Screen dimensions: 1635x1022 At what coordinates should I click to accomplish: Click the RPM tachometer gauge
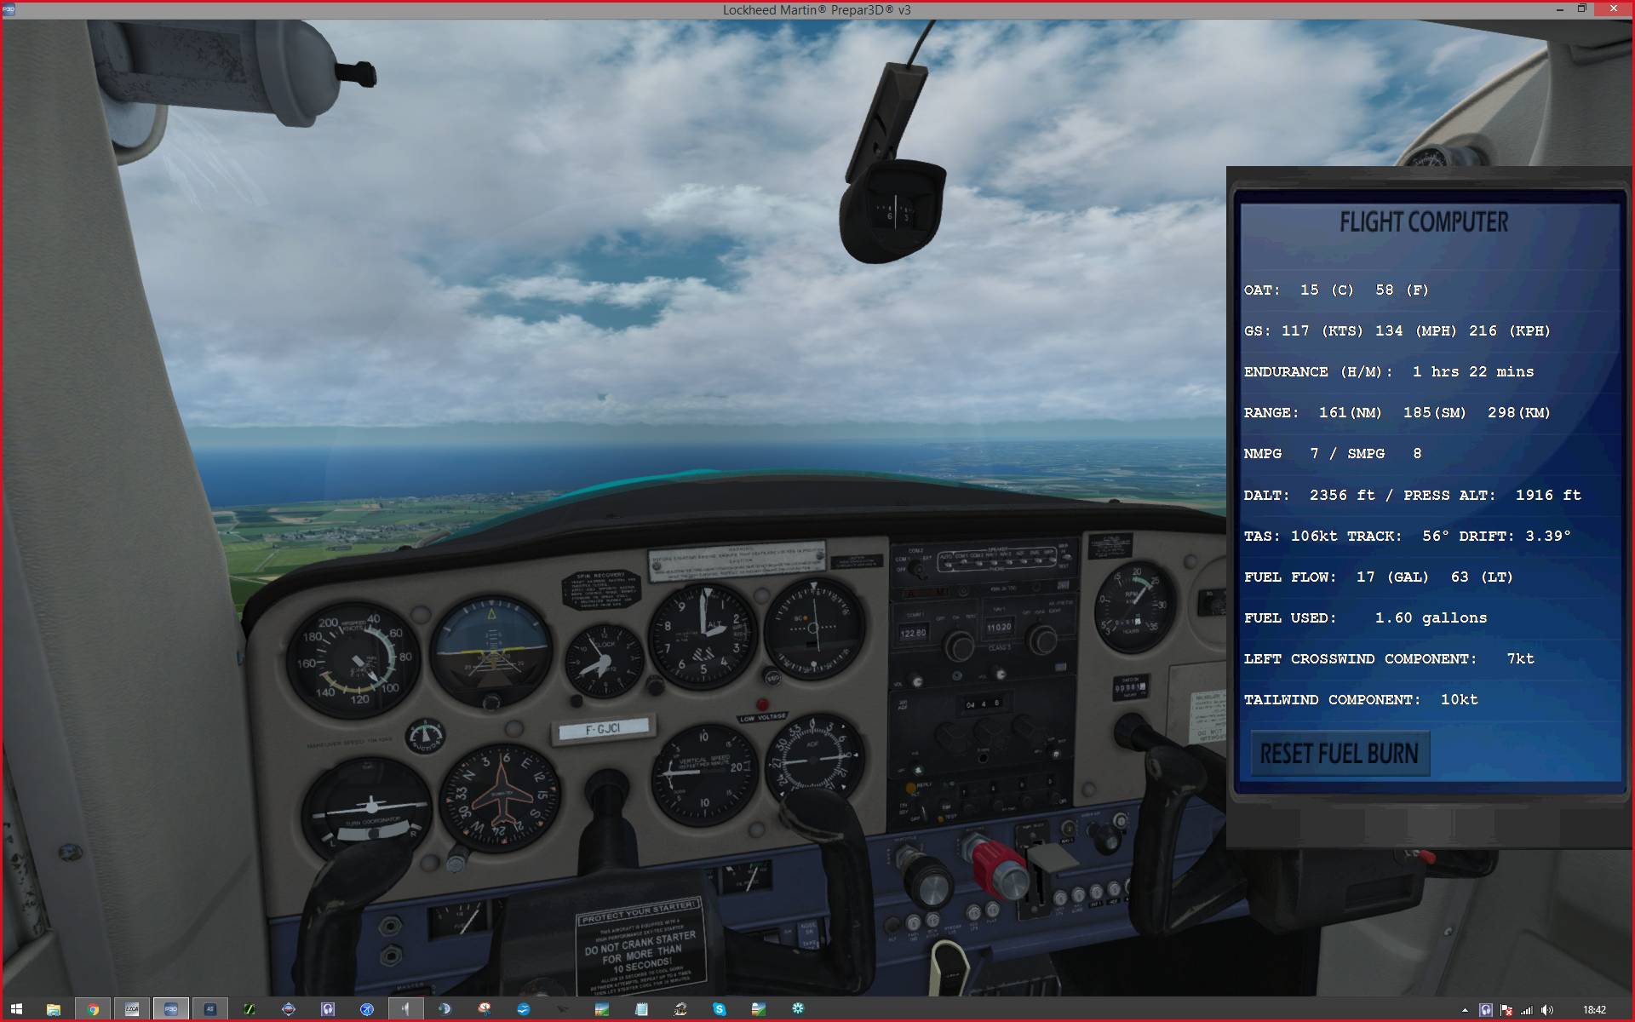tap(1134, 607)
